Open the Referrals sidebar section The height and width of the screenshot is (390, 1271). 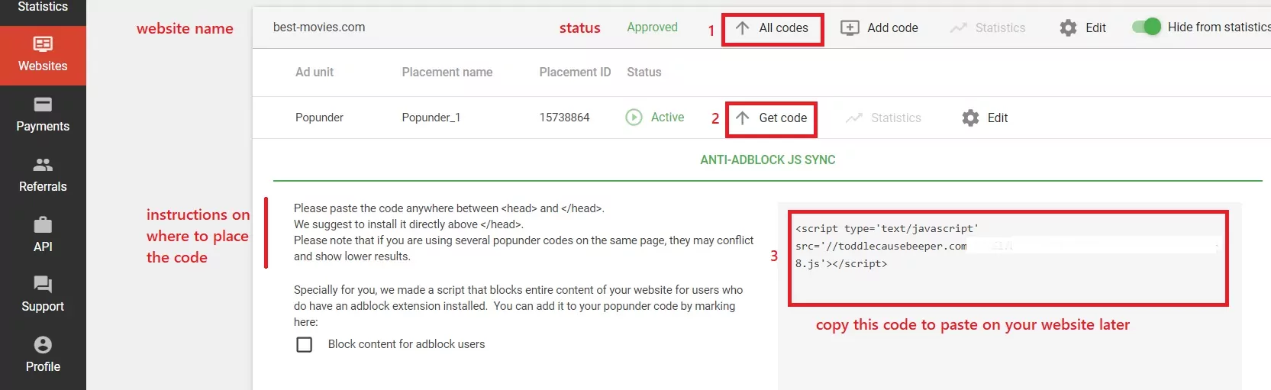(x=43, y=176)
